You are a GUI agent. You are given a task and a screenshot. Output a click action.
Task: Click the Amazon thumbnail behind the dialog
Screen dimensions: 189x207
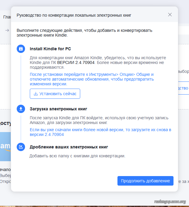click(5, 147)
